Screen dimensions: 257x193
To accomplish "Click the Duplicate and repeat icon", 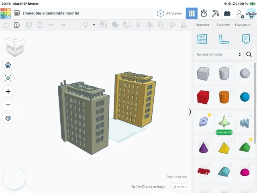I will 29,25.
